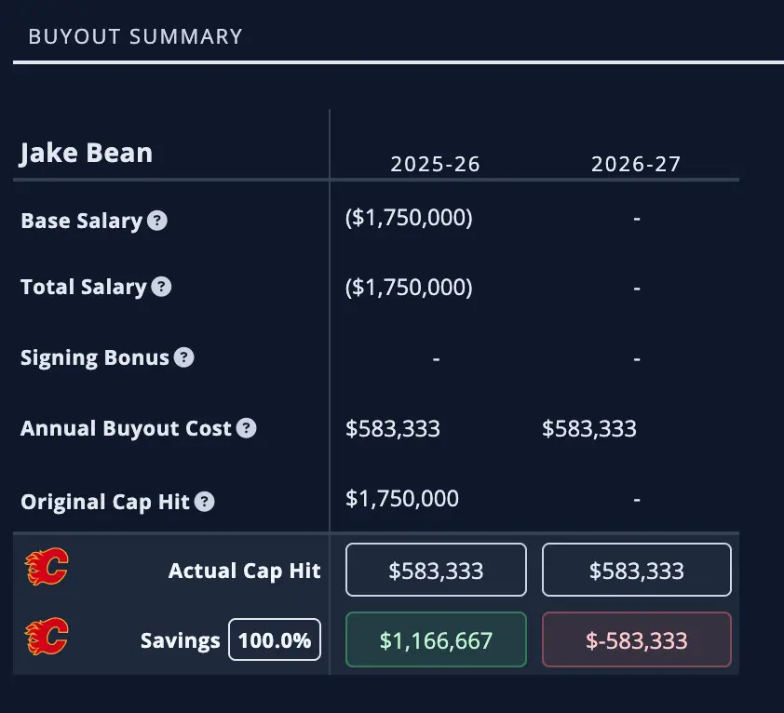Click the Jake Bean player name

(x=86, y=153)
